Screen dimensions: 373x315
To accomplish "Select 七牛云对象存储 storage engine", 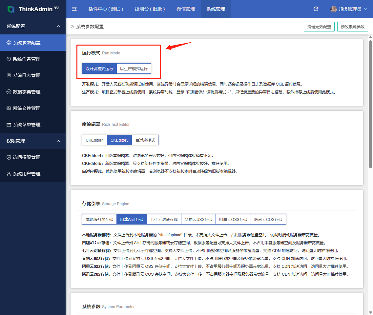I will pos(164,220).
